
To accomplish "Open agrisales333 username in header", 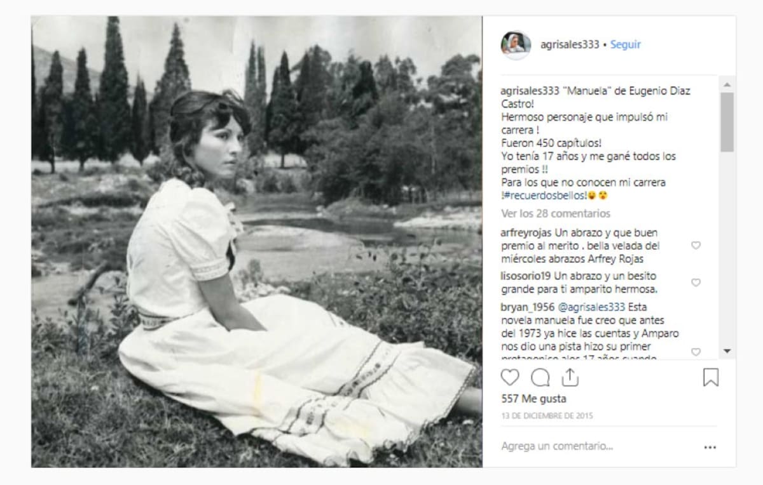I will tap(570, 45).
